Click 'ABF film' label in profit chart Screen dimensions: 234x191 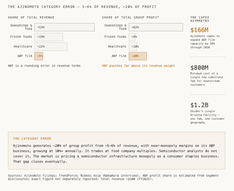pyautogui.click(x=119, y=56)
